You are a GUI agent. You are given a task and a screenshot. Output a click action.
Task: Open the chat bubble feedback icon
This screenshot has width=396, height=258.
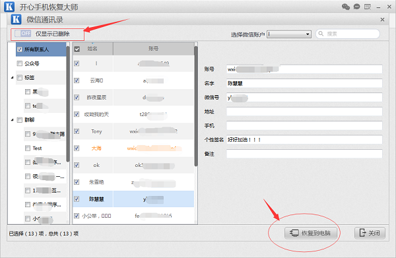[x=356, y=7]
